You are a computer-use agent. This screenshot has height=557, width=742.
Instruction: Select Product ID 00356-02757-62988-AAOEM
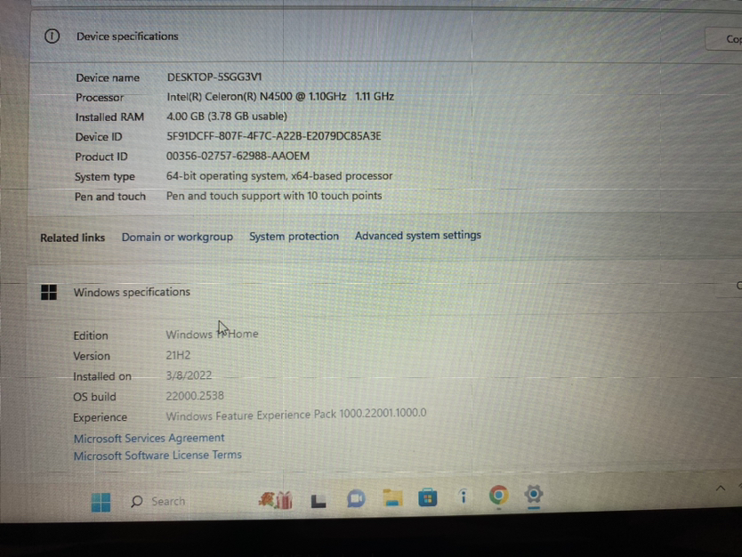coord(238,157)
